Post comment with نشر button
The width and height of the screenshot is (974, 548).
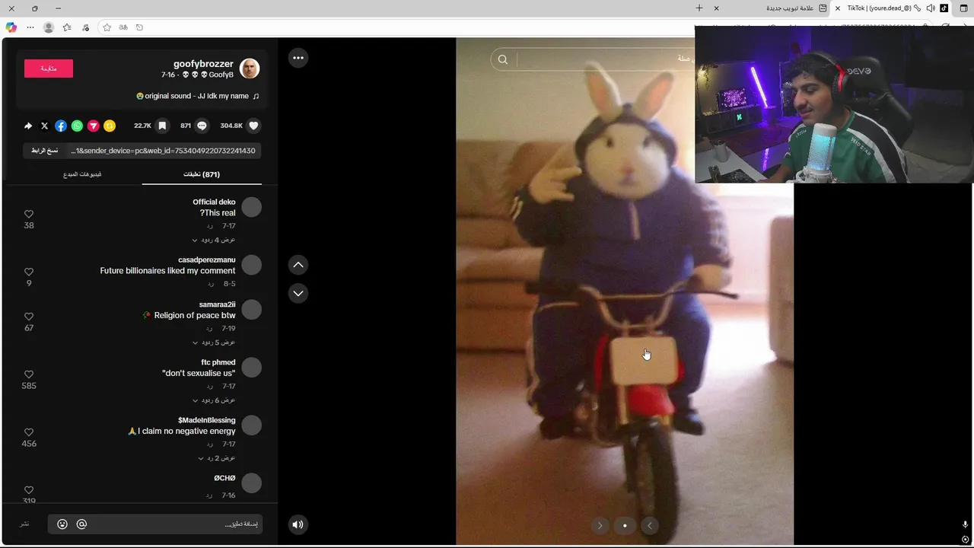tap(25, 524)
